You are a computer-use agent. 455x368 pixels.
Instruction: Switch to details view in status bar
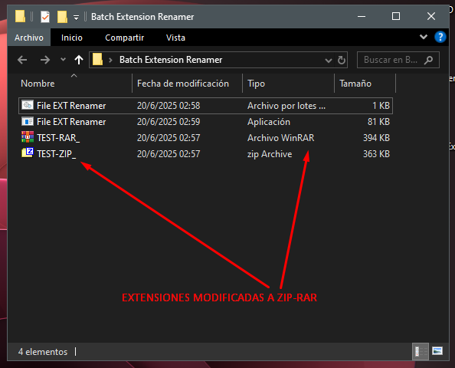pyautogui.click(x=421, y=351)
